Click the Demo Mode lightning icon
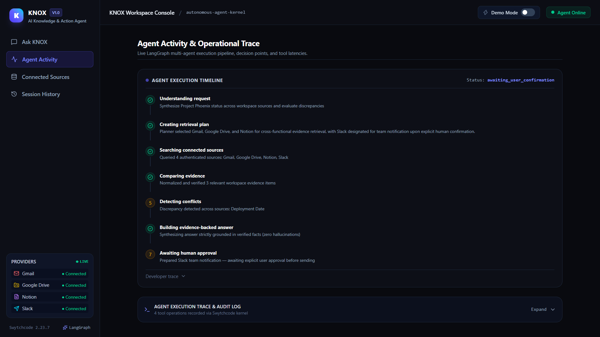The height and width of the screenshot is (337, 600). coord(486,12)
